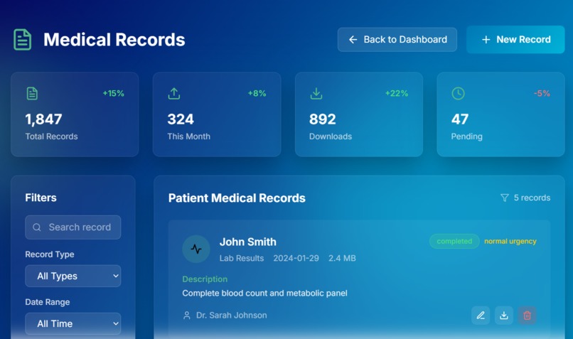Click the 892 Downloads value

(322, 119)
